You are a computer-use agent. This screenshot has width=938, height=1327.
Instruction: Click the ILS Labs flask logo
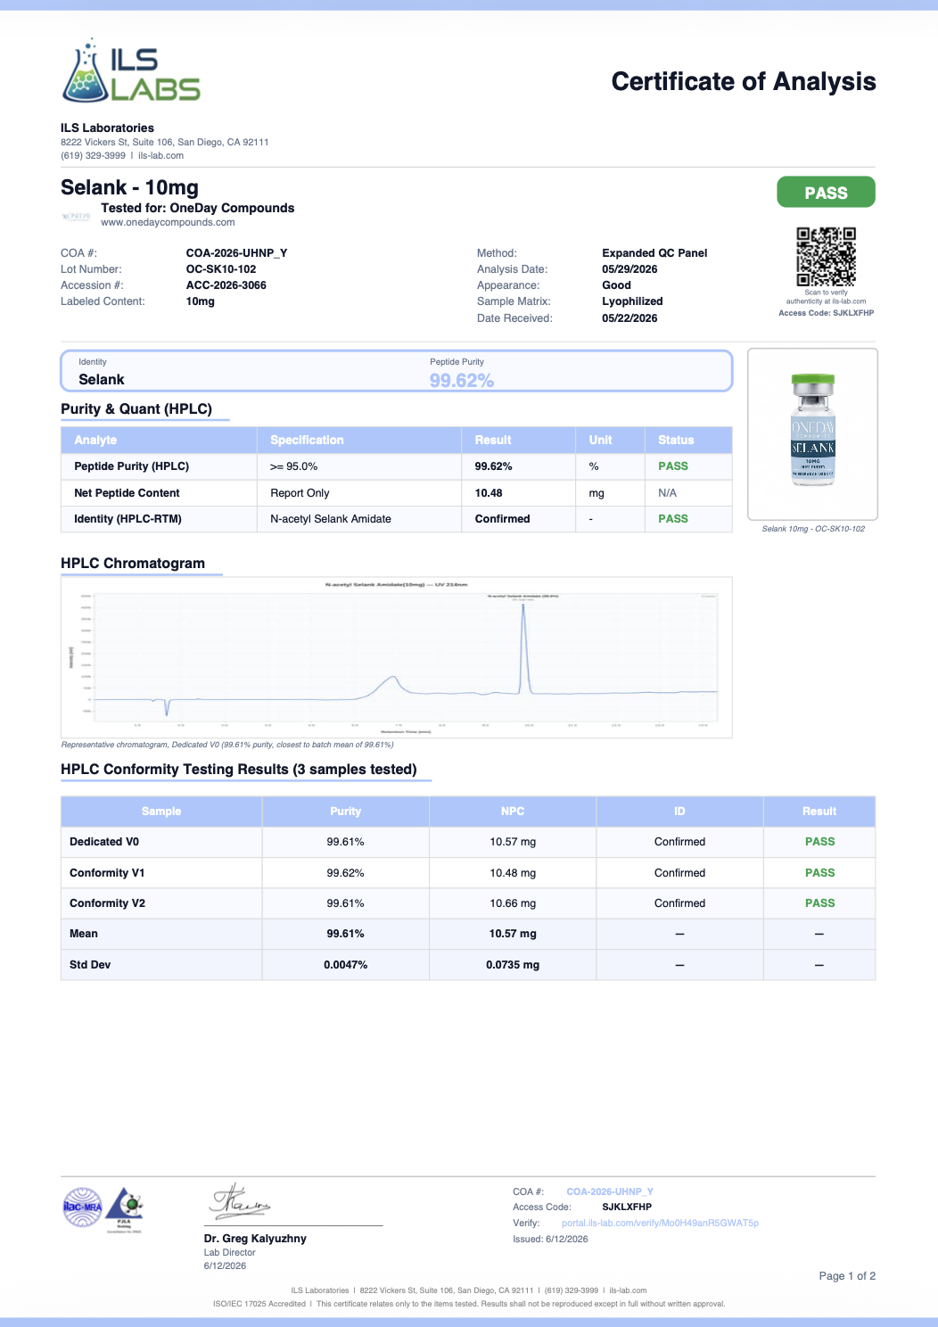click(131, 70)
